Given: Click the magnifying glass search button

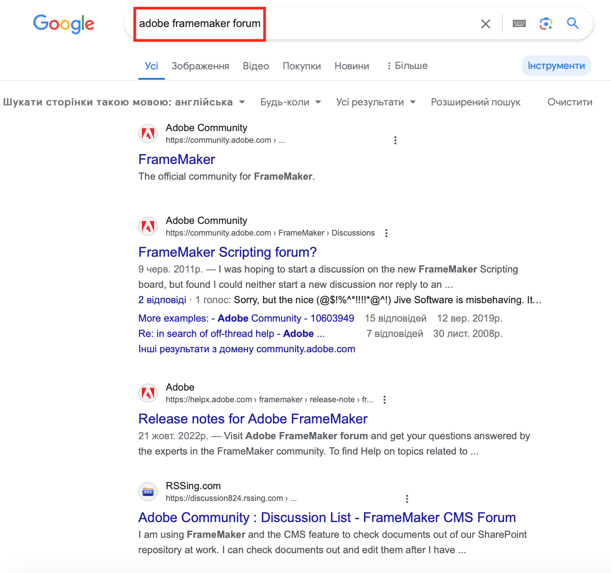Looking at the screenshot, I should (573, 23).
